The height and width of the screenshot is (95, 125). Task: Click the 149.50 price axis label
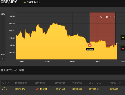(12, 38)
